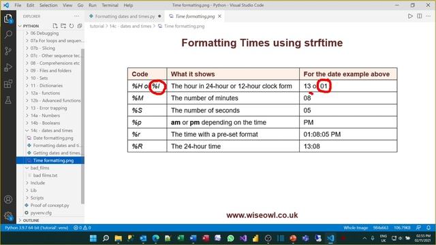Open the Windows Start menu
436x245 pixels.
point(93,238)
